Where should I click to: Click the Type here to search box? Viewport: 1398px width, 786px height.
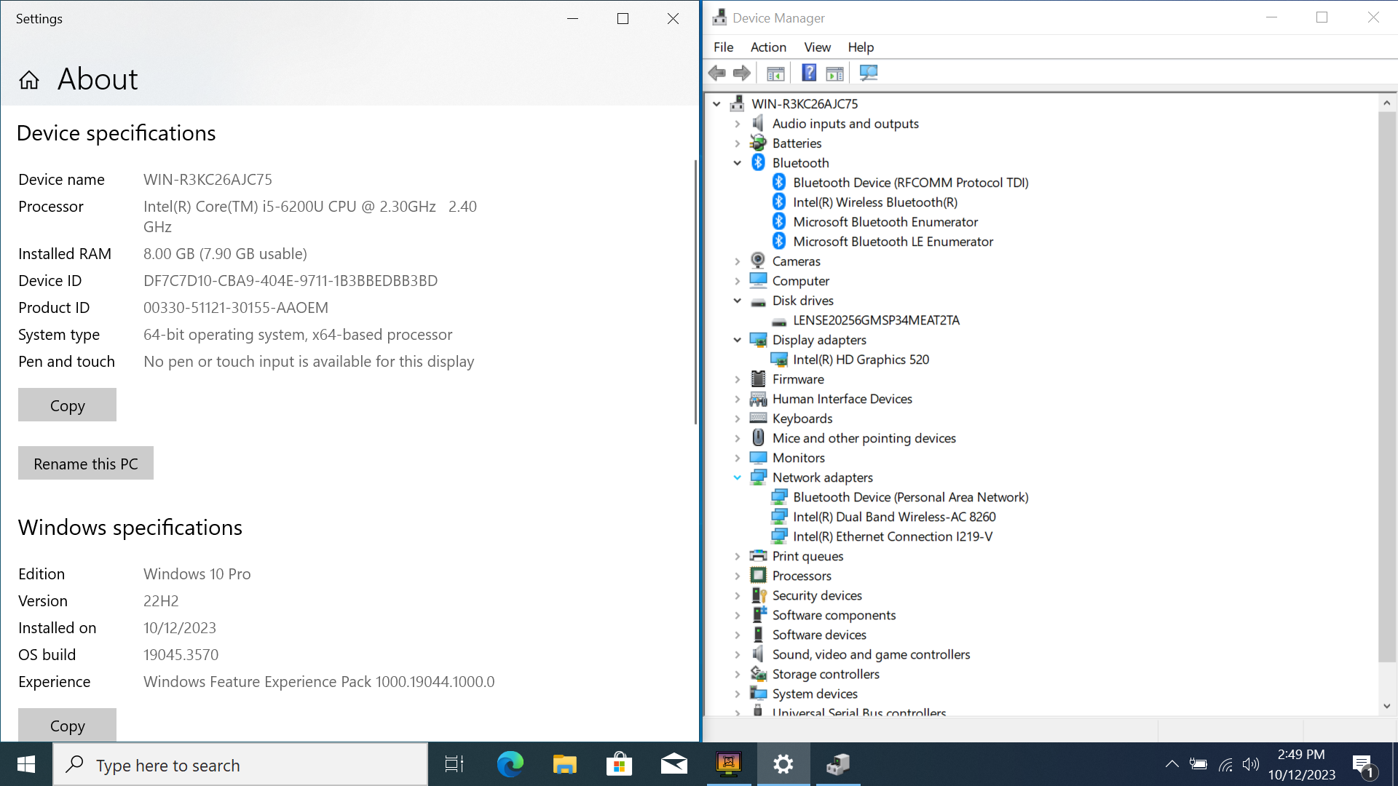pyautogui.click(x=240, y=764)
